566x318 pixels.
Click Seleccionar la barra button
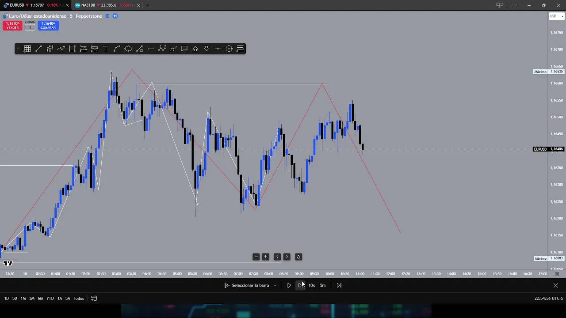pyautogui.click(x=247, y=285)
